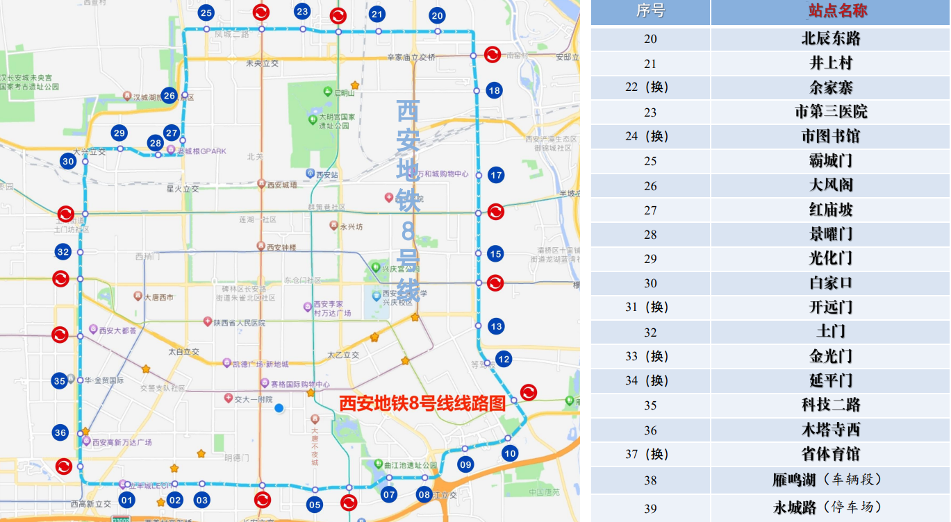Image resolution: width=951 pixels, height=522 pixels.
Task: Click blue station marker 29 on the map
Action: coord(119,133)
